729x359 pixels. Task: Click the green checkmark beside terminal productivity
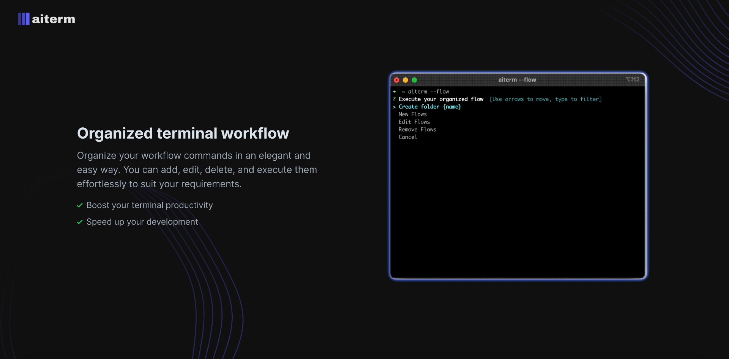79,205
